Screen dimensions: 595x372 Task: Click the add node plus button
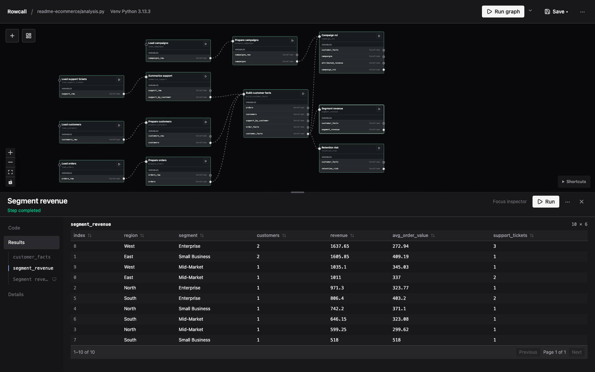click(12, 36)
